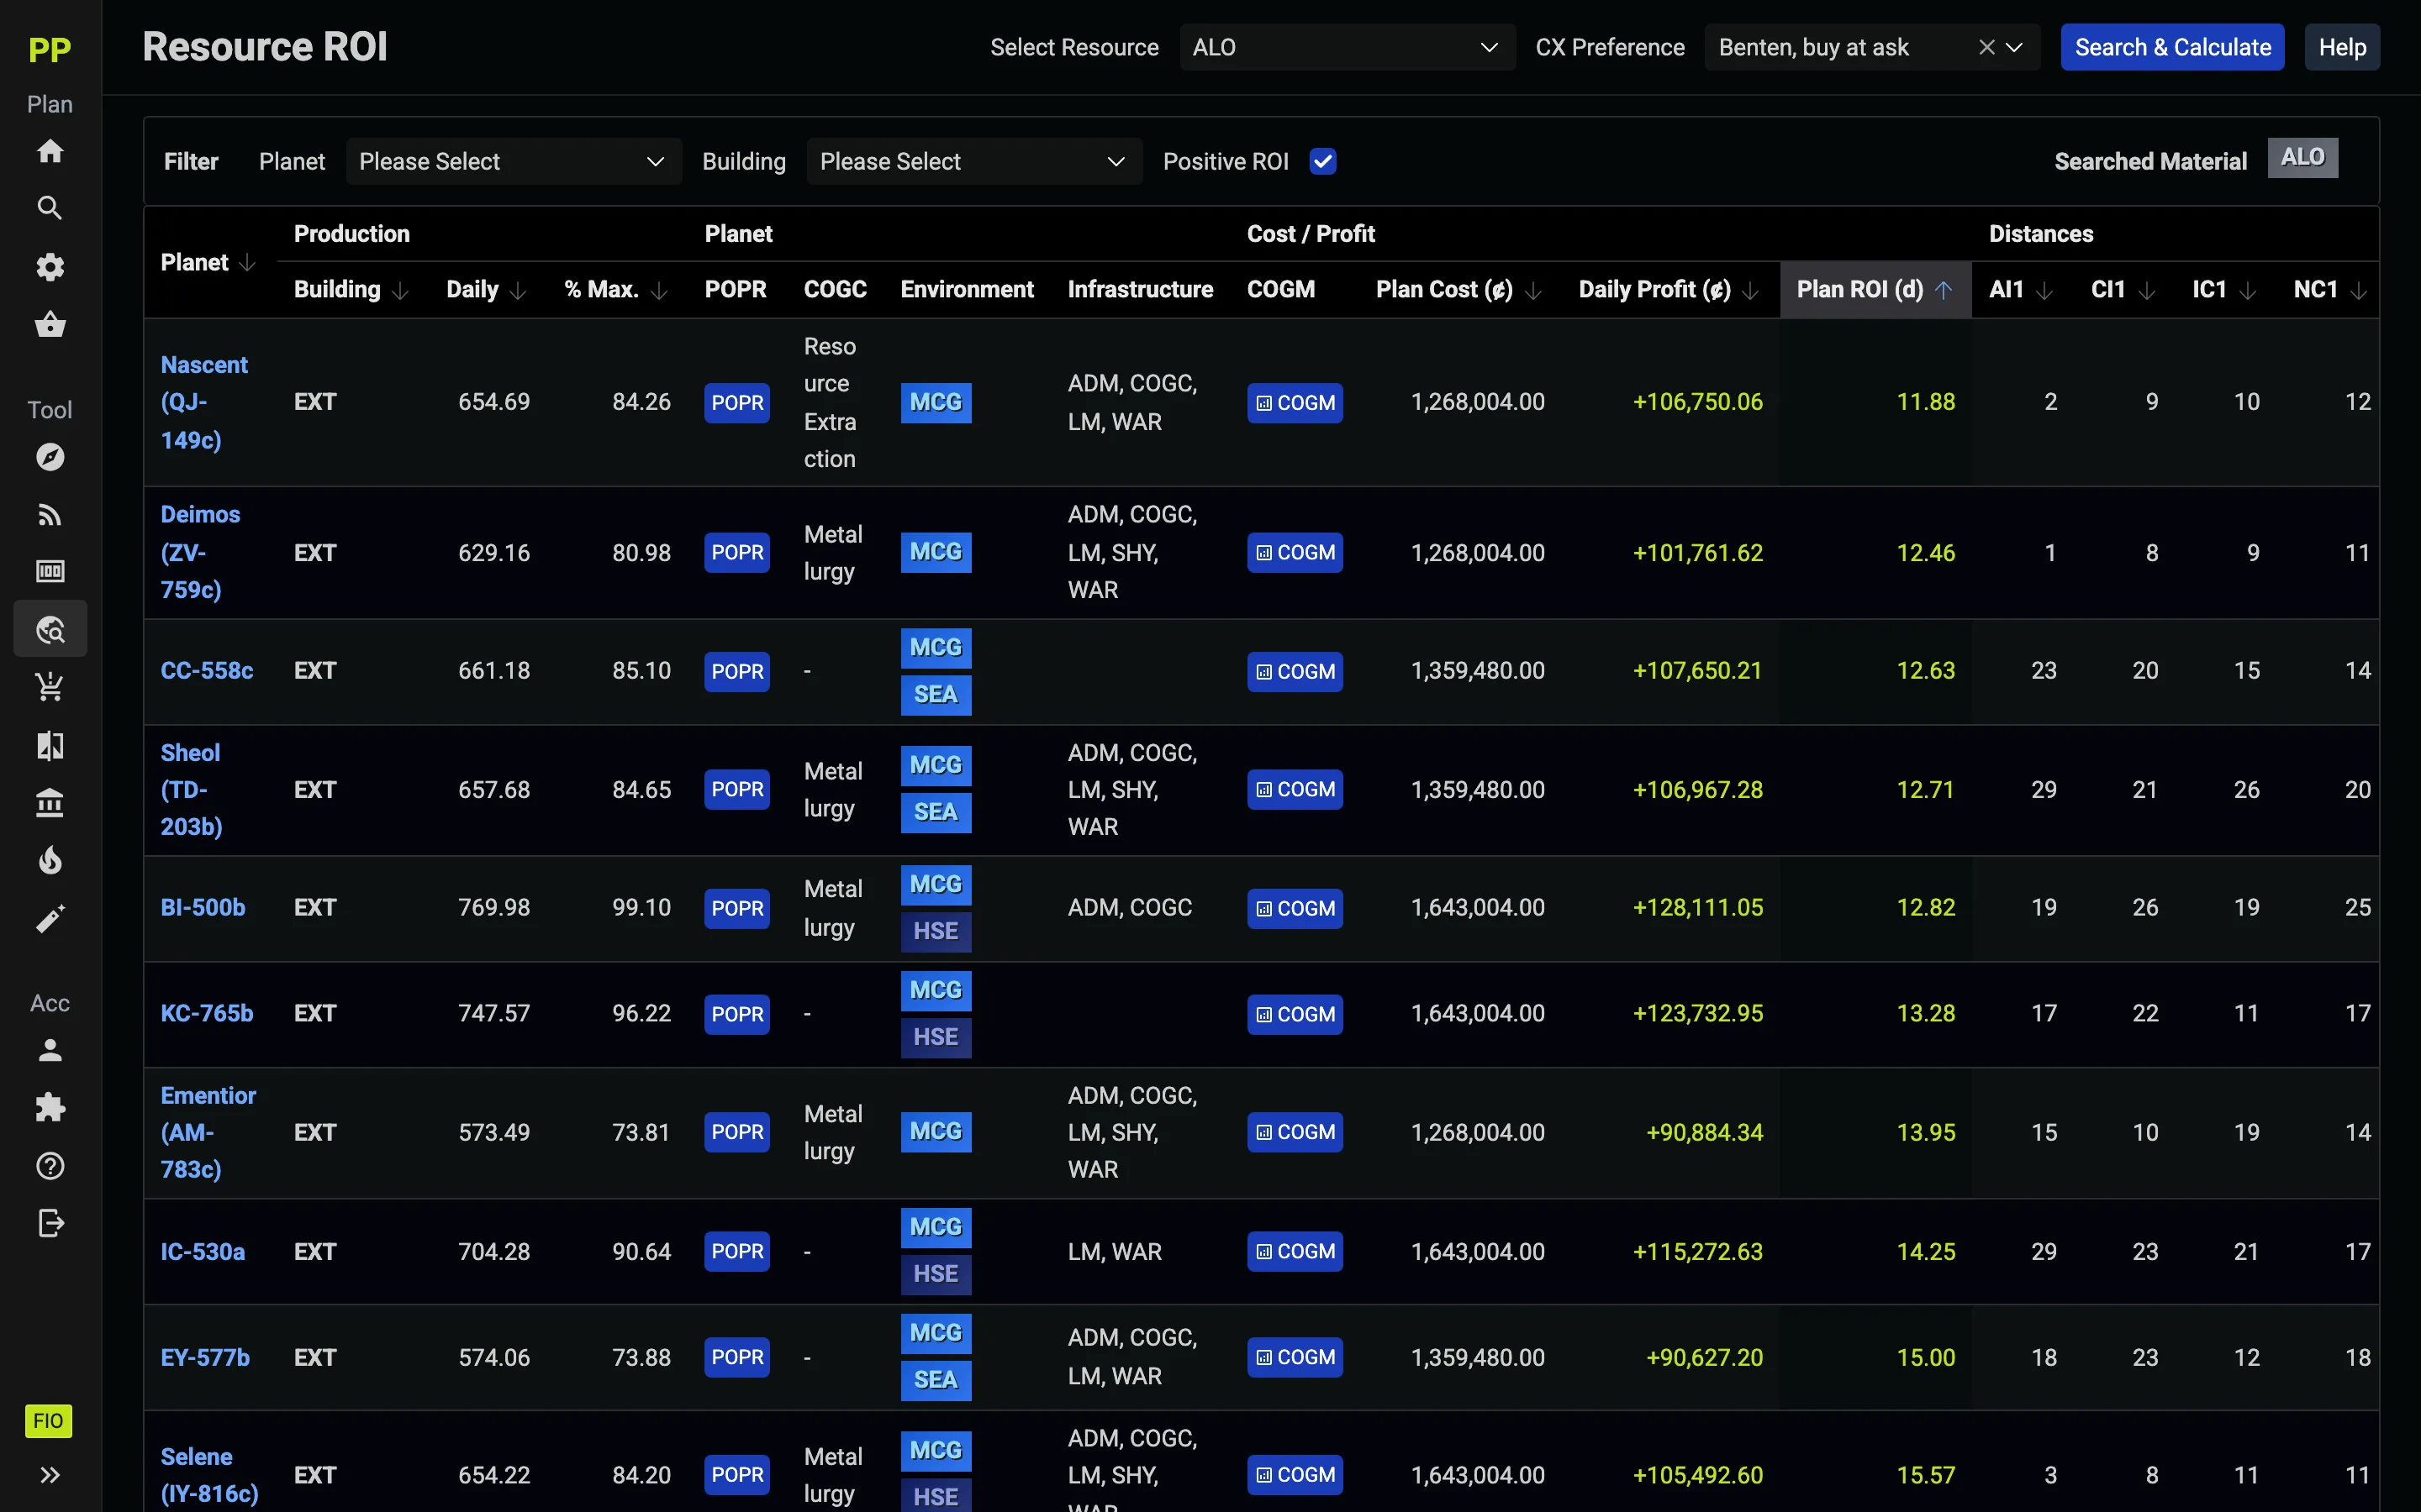Click POPR button in BI-500b row
This screenshot has width=2421, height=1512.
point(737,909)
